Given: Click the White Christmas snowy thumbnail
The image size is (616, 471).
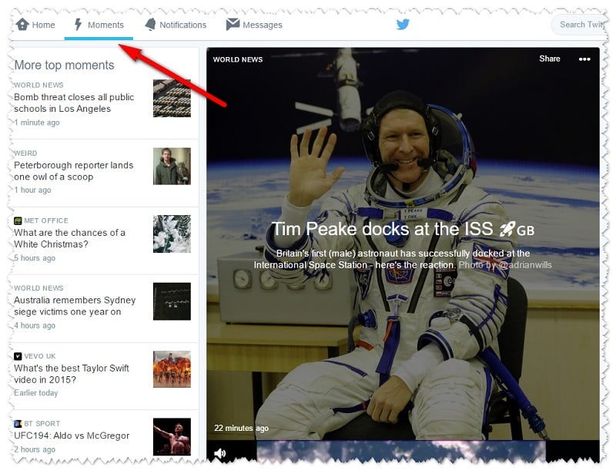Looking at the screenshot, I should click(x=172, y=234).
